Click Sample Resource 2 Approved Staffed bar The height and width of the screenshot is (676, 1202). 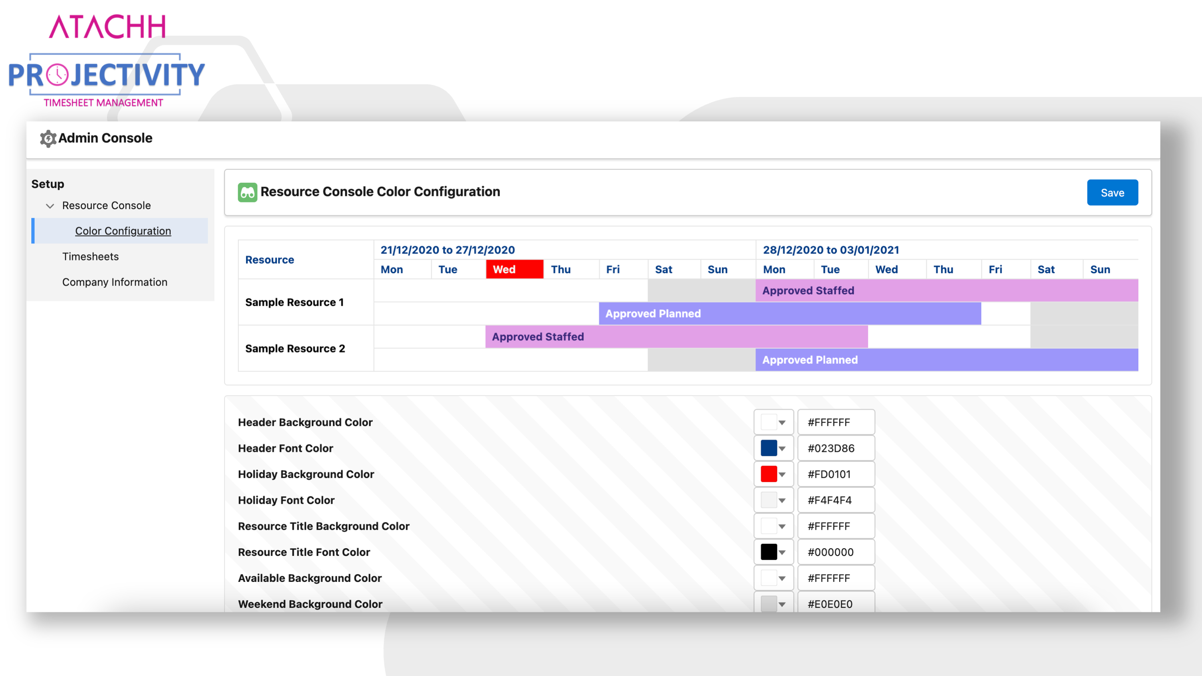click(677, 337)
